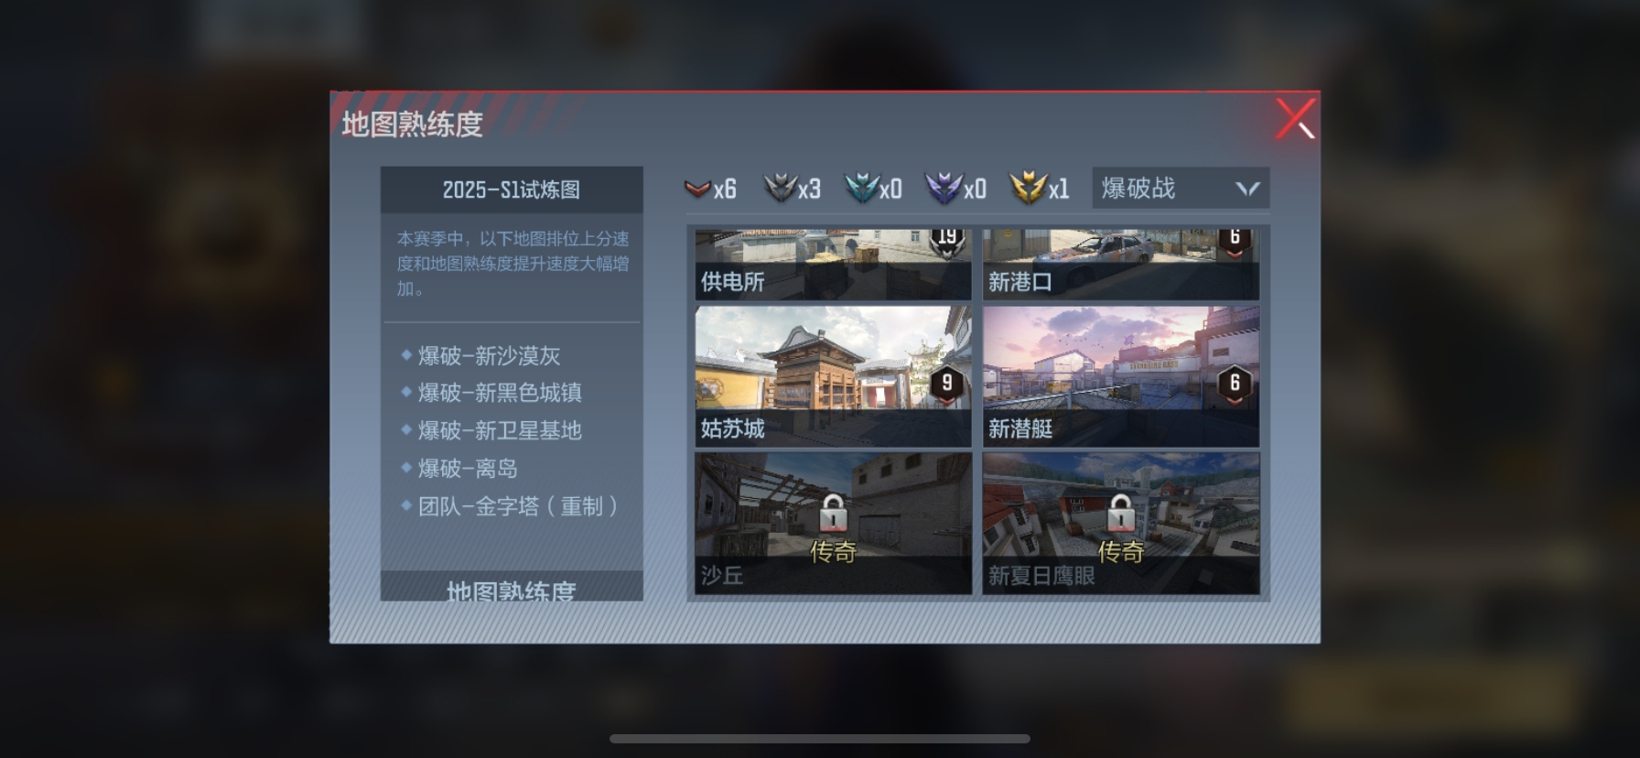Close the 地图熟练度 dialog with red X

coord(1296,119)
